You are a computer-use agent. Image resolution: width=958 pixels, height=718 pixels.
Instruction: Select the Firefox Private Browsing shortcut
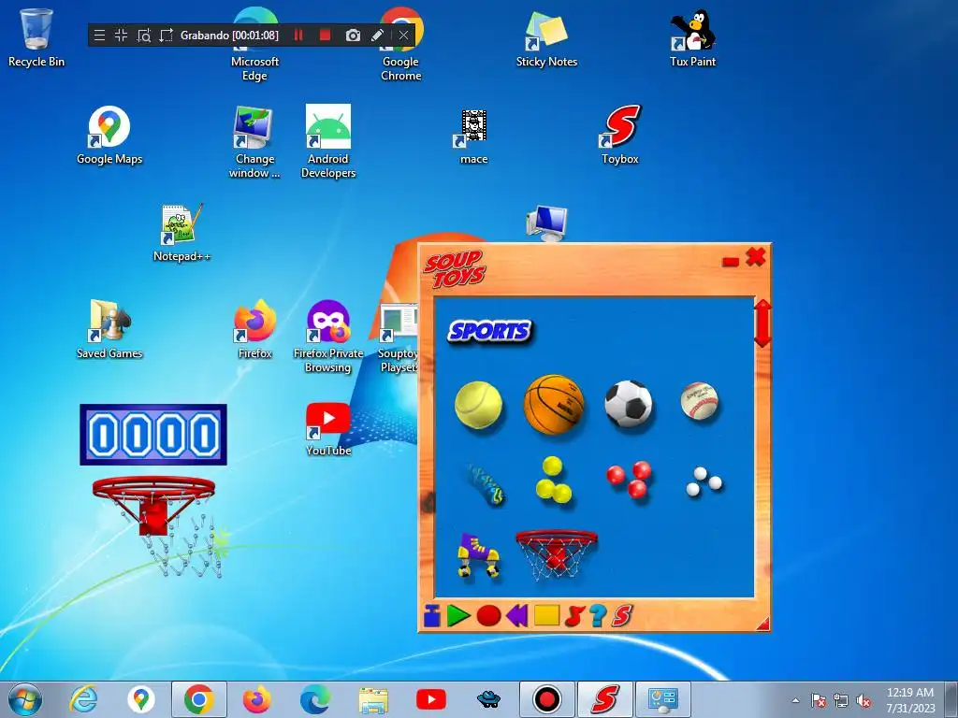pos(328,337)
